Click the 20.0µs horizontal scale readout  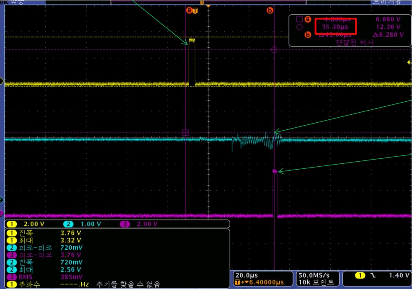(247, 275)
